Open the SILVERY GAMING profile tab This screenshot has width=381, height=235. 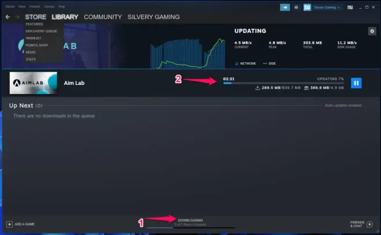(x=154, y=17)
